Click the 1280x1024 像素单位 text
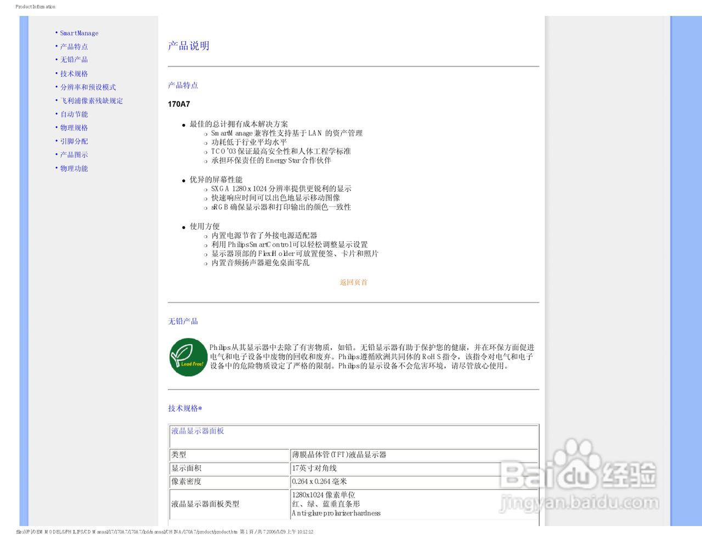Screen dimensions: 702x542 324,494
